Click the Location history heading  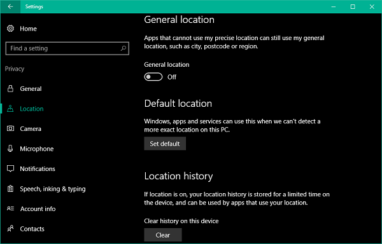[178, 176]
